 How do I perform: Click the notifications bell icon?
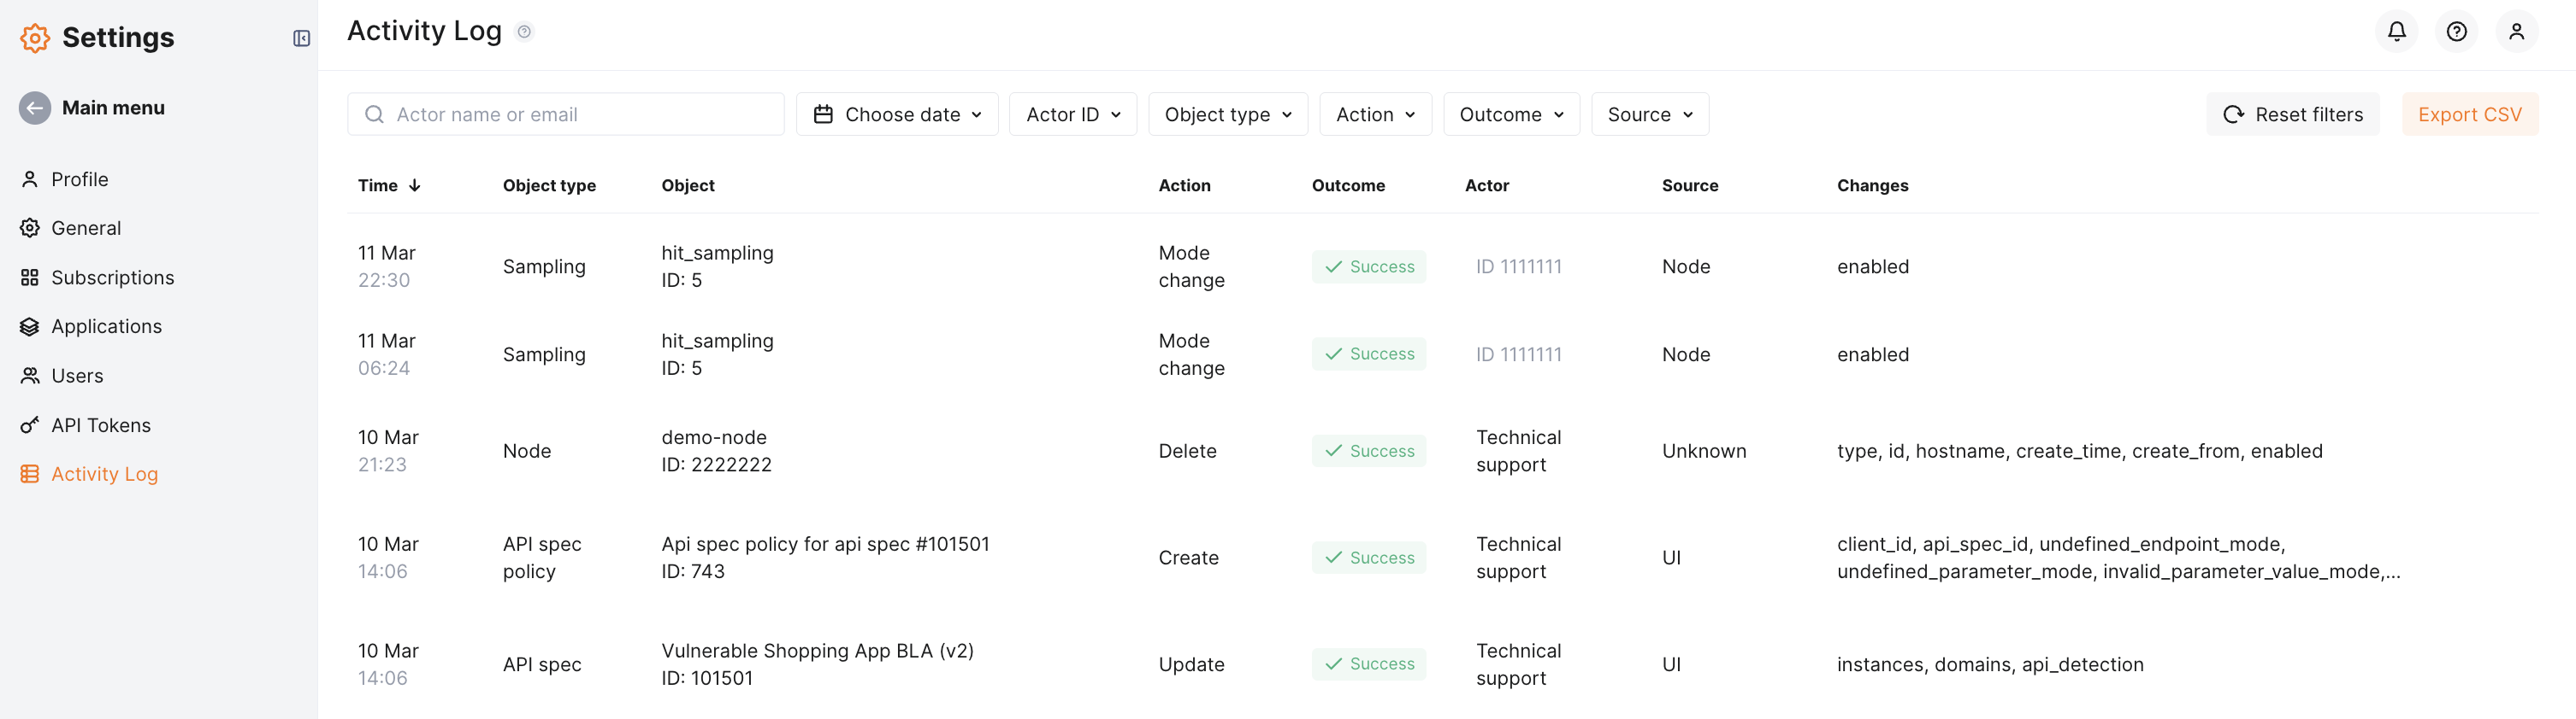2396,32
